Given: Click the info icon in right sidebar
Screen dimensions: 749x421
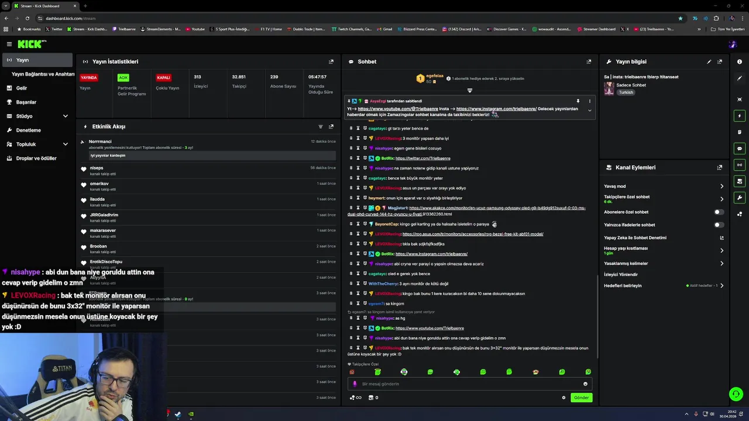Looking at the screenshot, I should point(740,61).
